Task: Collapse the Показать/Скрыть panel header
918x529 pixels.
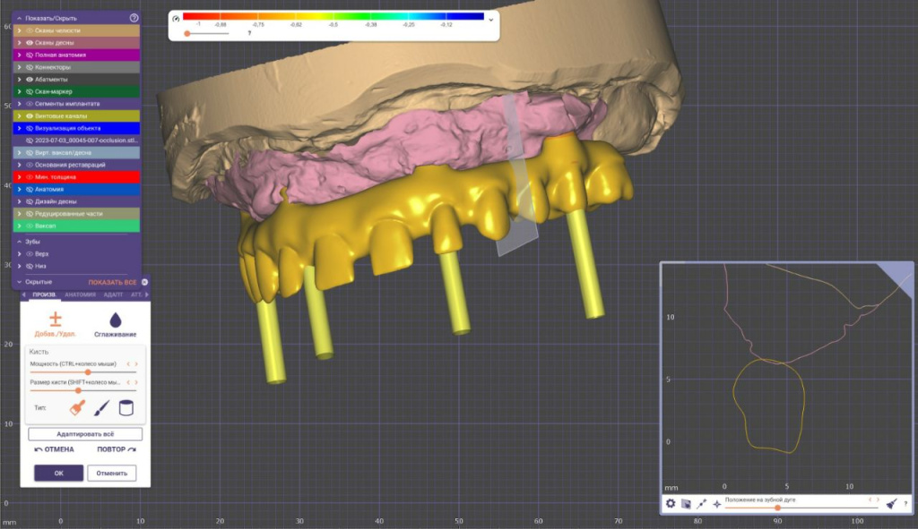Action: [20, 18]
